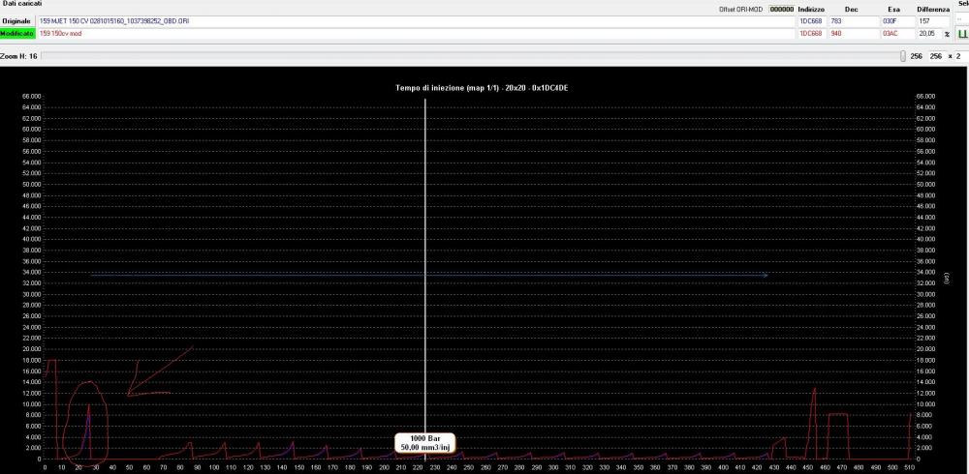This screenshot has height=474, width=969.
Task: Click the green bars icon at right
Action: click(x=961, y=33)
